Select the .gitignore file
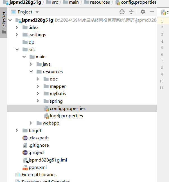 [39, 145]
